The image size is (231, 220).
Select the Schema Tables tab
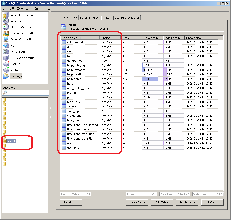[67, 17]
